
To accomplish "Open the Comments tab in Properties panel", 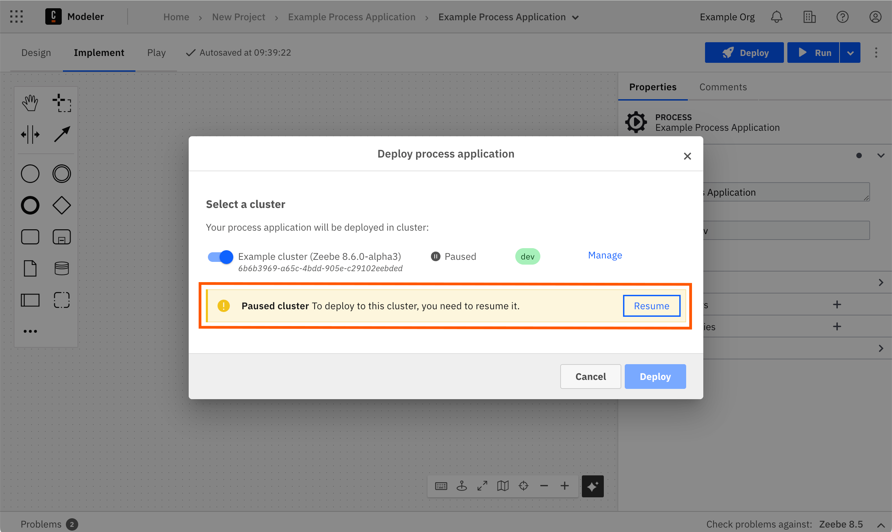I will point(723,87).
